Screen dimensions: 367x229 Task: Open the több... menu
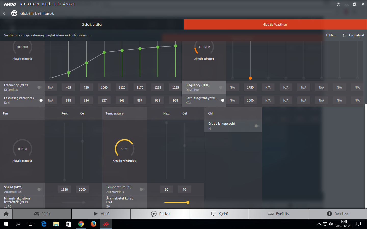(x=331, y=35)
